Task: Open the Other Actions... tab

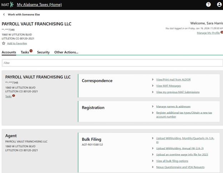Action: (66, 52)
